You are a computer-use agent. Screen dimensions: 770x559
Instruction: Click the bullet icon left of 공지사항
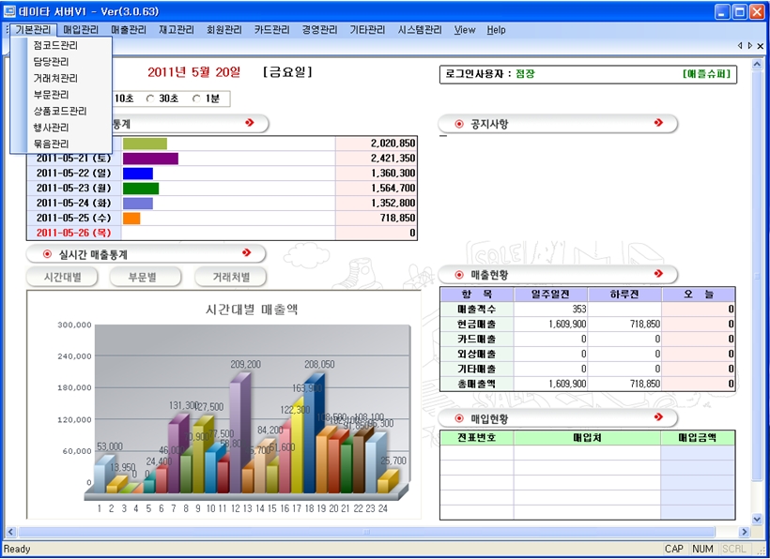pyautogui.click(x=458, y=124)
